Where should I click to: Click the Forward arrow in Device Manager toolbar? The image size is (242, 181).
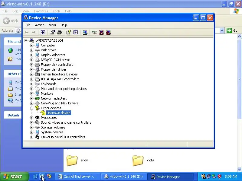pos(34,32)
